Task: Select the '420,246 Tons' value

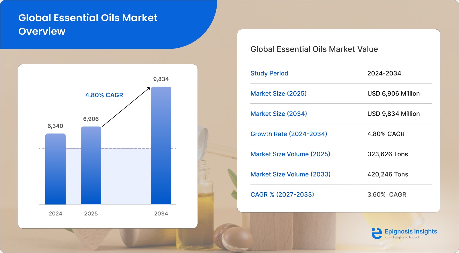Action: tap(388, 174)
